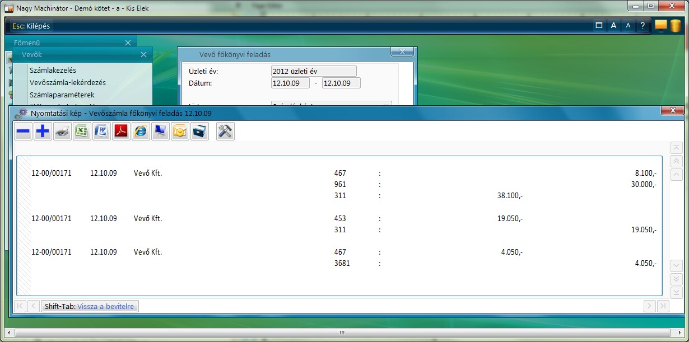Click the Üzleti év field

(314, 71)
